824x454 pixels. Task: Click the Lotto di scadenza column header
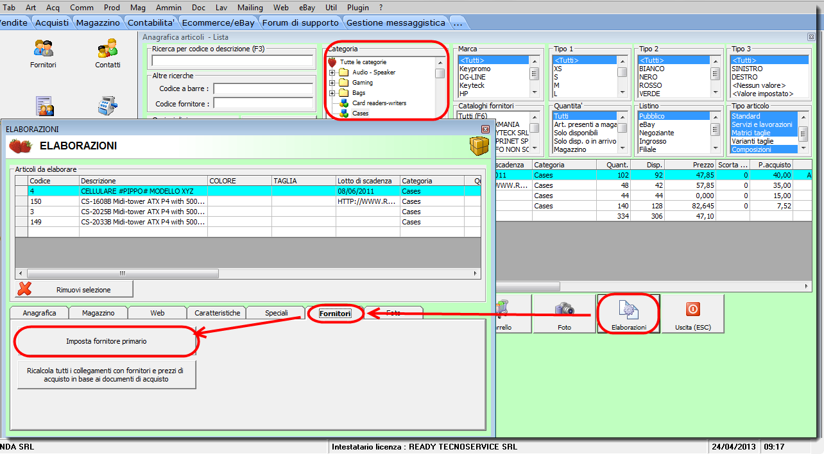click(x=368, y=181)
